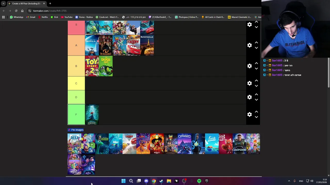Open the Kick bookmark

54,17
